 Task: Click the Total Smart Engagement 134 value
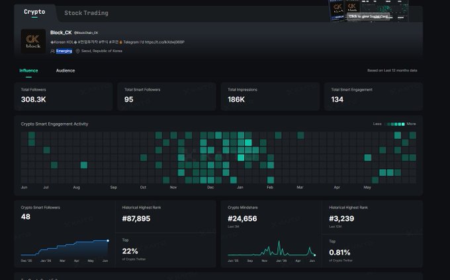click(x=337, y=100)
